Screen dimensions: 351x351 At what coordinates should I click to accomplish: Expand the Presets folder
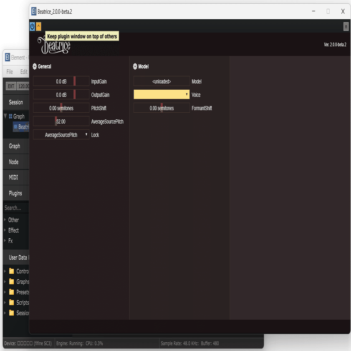[5, 292]
